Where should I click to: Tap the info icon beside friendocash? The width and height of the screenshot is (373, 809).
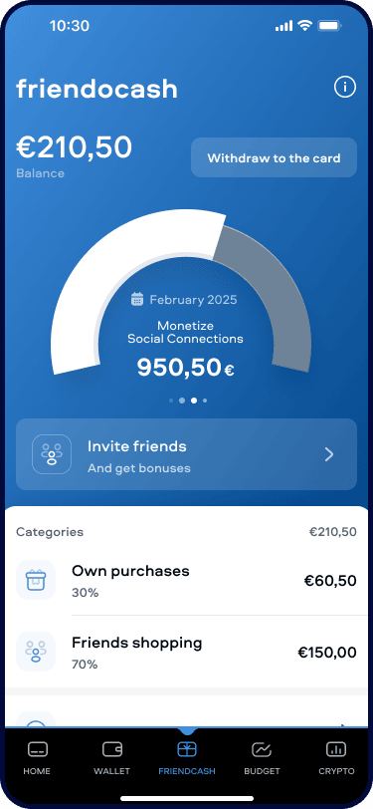coord(345,88)
